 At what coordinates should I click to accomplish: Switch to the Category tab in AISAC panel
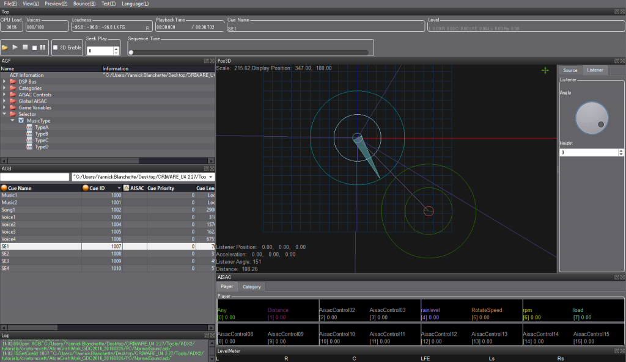(x=252, y=286)
